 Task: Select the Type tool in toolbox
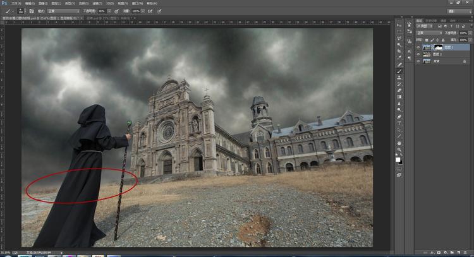point(399,123)
